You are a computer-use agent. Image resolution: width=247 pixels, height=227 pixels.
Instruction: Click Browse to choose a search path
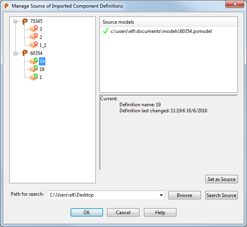click(x=184, y=195)
